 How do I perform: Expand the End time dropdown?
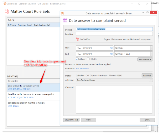click(x=151, y=54)
